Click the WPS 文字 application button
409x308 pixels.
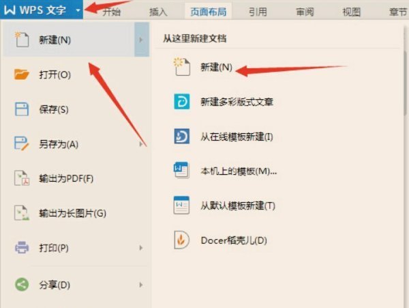pos(37,10)
